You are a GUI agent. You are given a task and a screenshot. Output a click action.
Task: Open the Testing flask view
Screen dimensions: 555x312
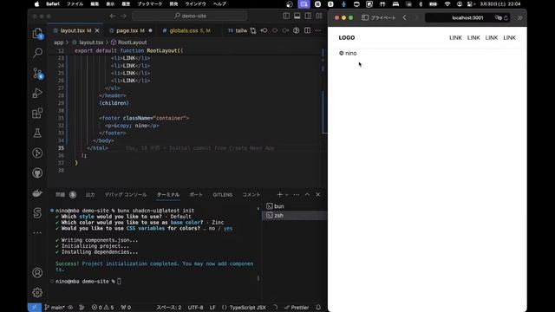pyautogui.click(x=37, y=133)
